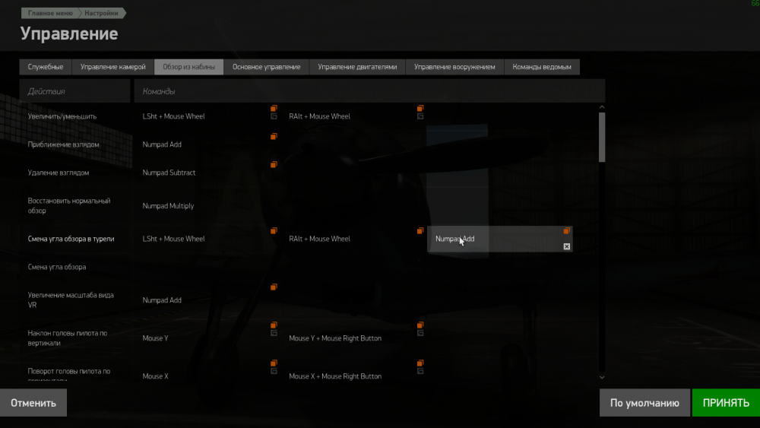The height and width of the screenshot is (428, 760).
Task: Click orange icon beside Mouse Y + Mouse Right Button
Action: pos(420,325)
